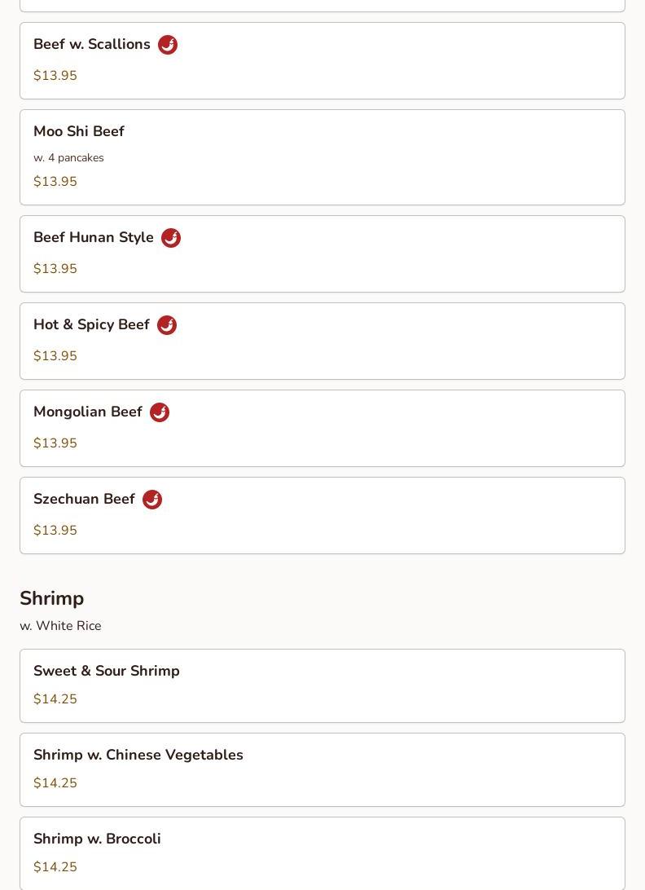Click 'w. 4 pancakes' description text
Screen dimensions: 645x890
pos(68,157)
